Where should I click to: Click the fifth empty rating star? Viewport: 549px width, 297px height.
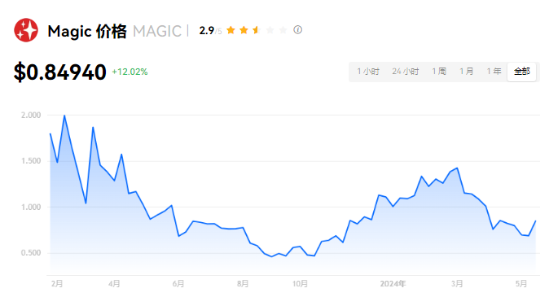[x=283, y=30]
